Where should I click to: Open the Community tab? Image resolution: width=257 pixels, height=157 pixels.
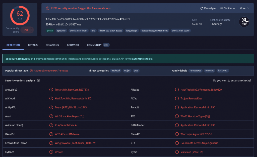point(94,45)
